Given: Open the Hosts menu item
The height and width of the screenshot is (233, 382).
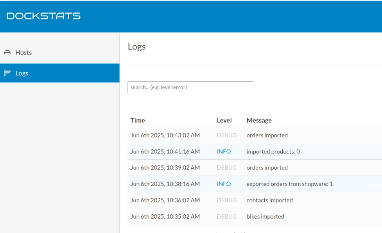Looking at the screenshot, I should [60, 53].
